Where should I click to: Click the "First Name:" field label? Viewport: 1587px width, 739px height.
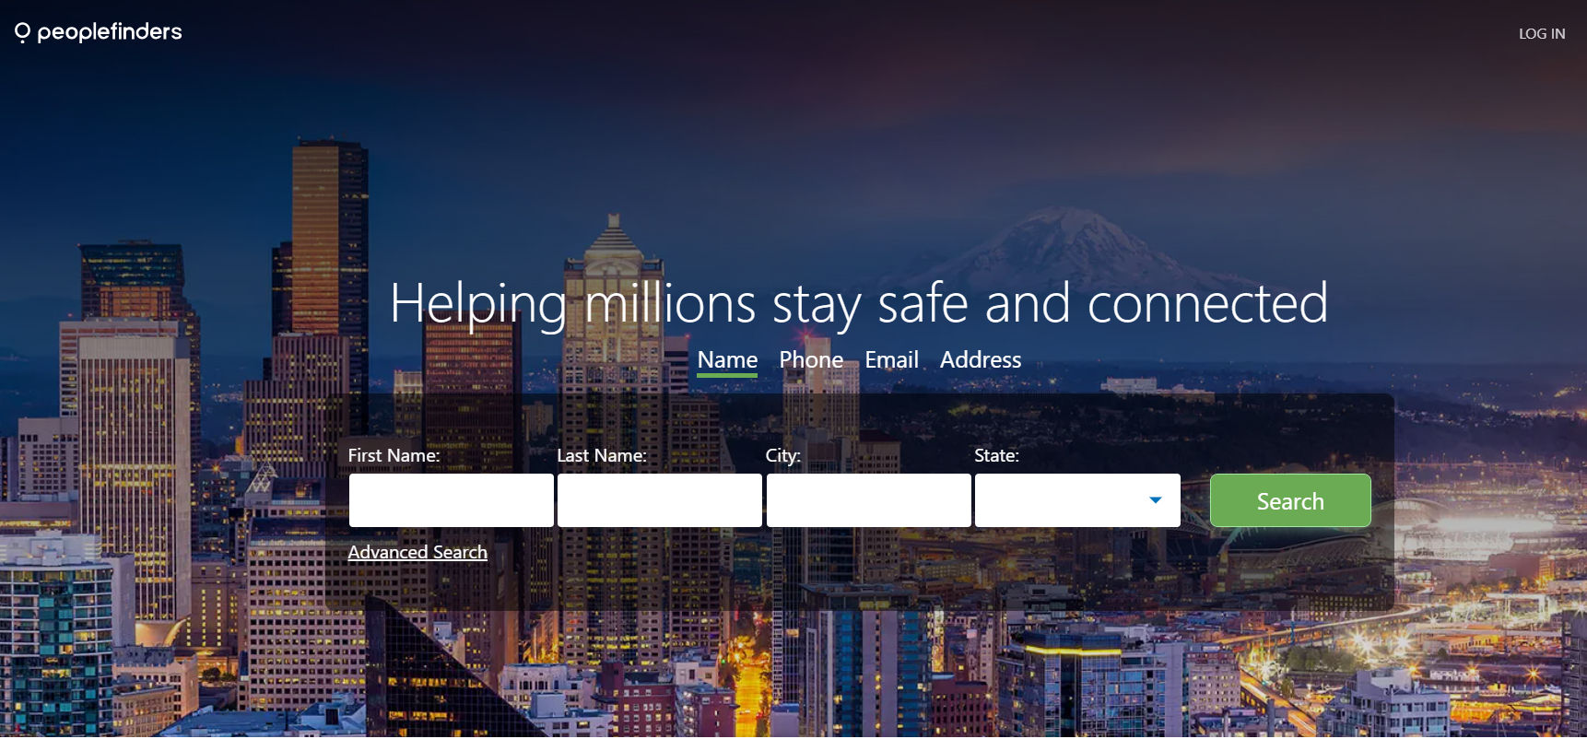[394, 455]
